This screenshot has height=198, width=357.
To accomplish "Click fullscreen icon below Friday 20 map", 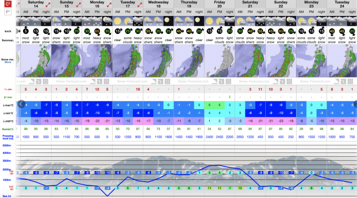I will coord(228,81).
